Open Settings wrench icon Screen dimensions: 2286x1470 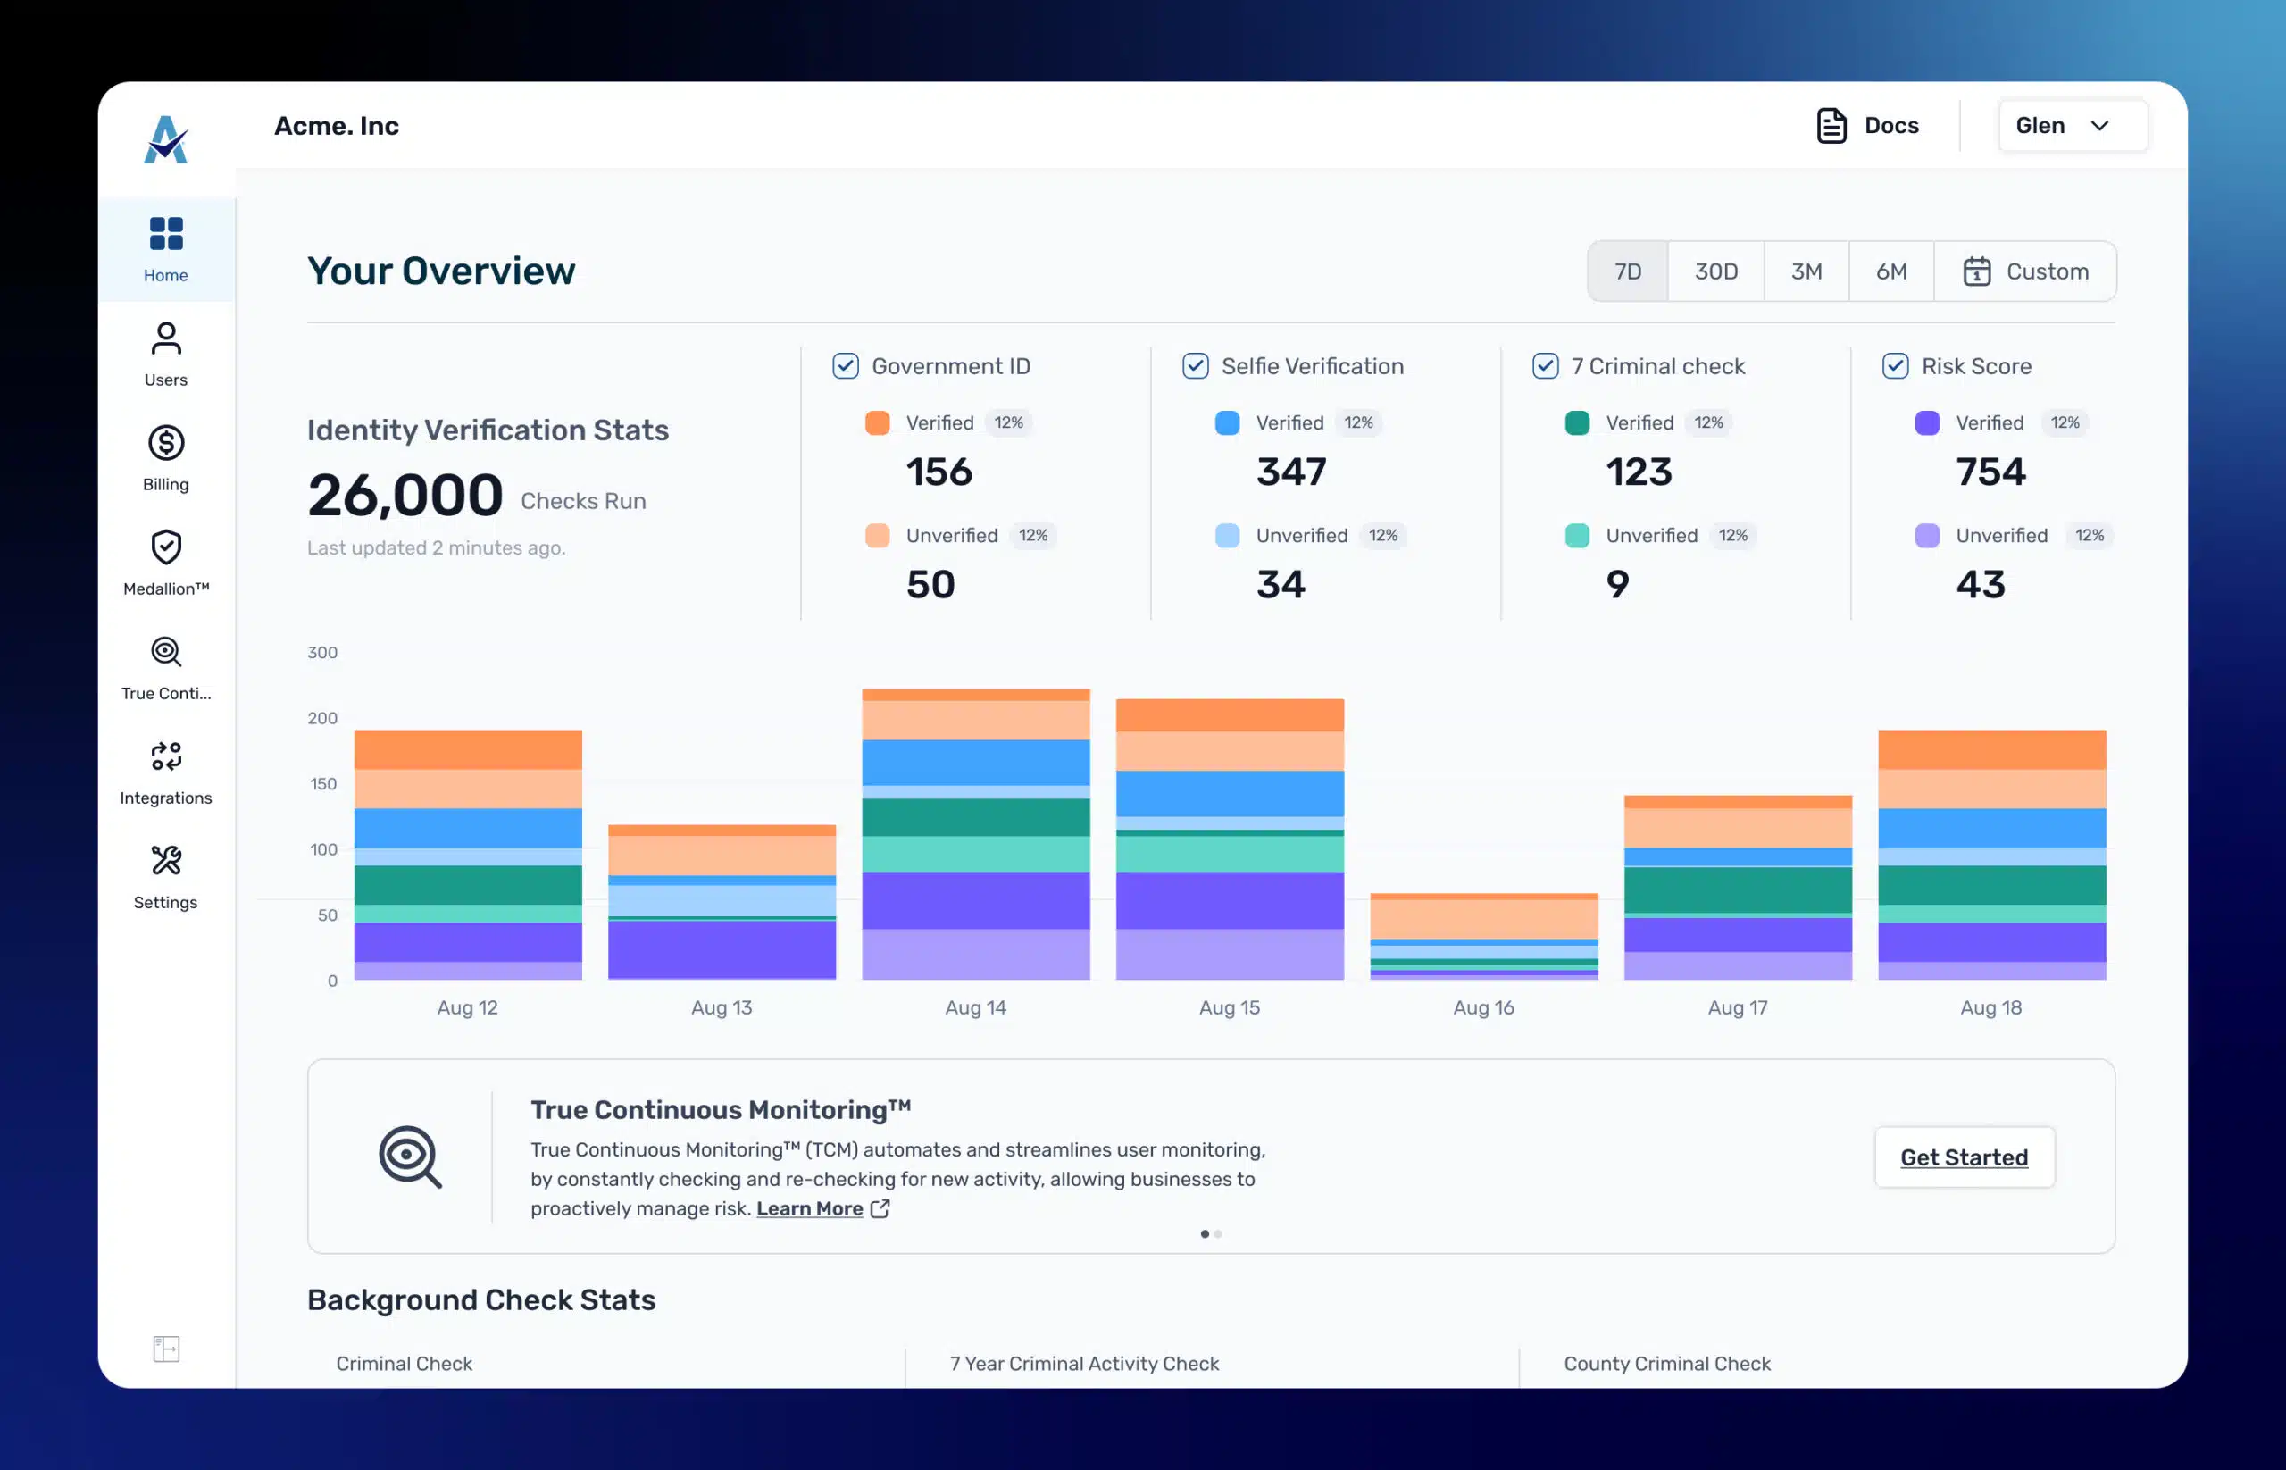pos(166,860)
